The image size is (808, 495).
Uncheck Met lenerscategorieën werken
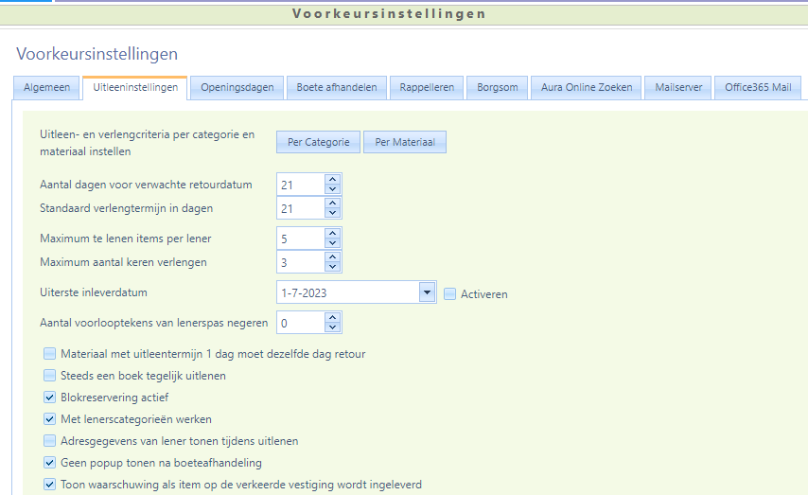50,419
